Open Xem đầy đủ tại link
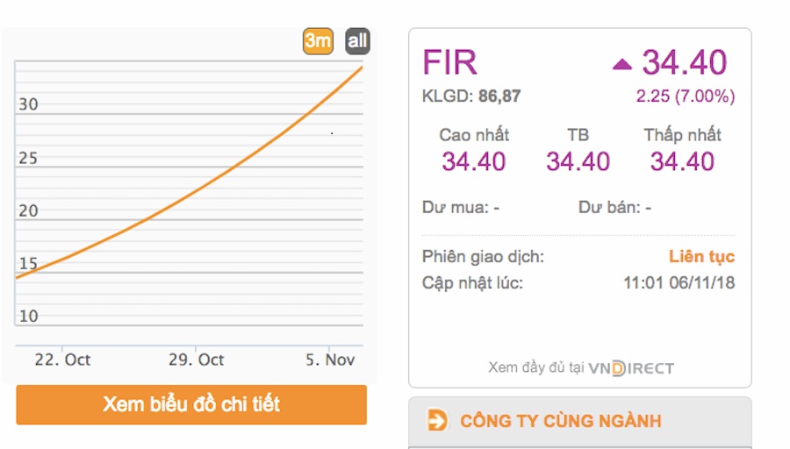Screen dimensions: 790x449 pos(535,367)
